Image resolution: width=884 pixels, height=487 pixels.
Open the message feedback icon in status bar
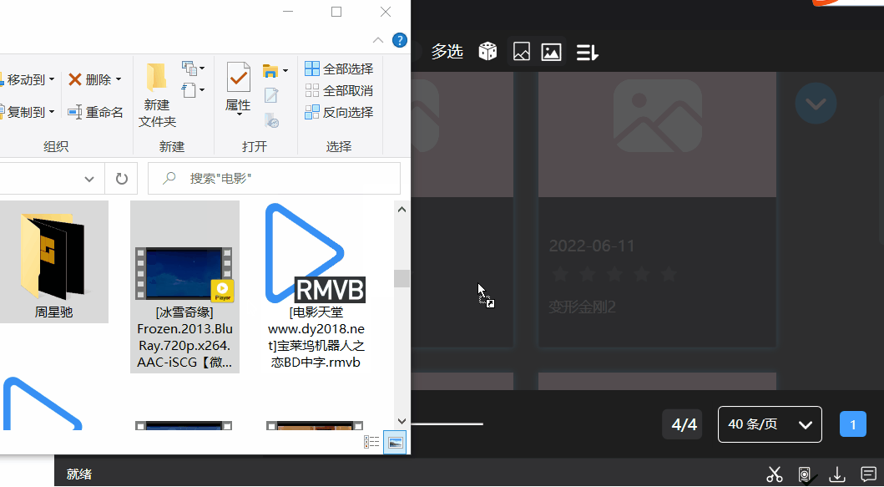pyautogui.click(x=868, y=474)
